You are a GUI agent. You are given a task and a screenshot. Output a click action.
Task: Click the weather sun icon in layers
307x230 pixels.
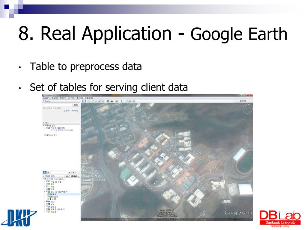point(49,204)
